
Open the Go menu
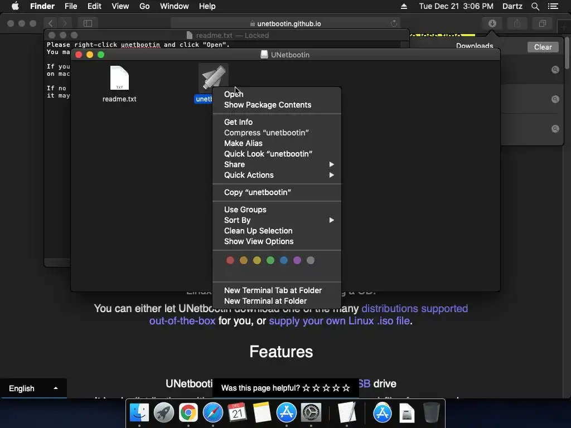pos(144,6)
